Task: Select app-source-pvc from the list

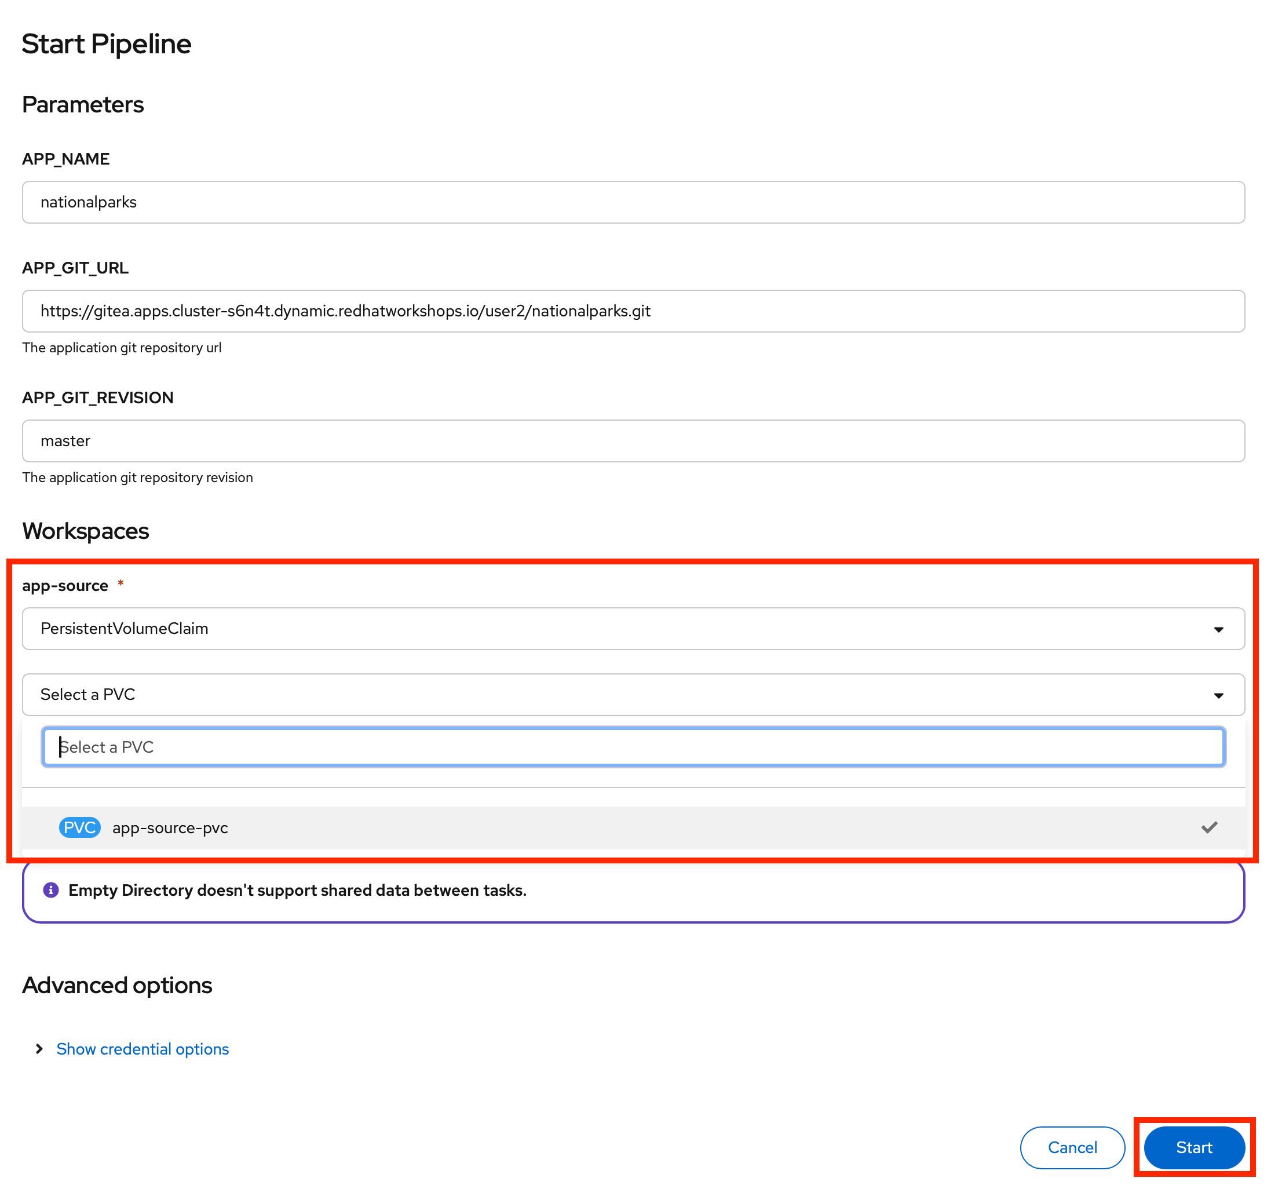Action: pos(633,827)
